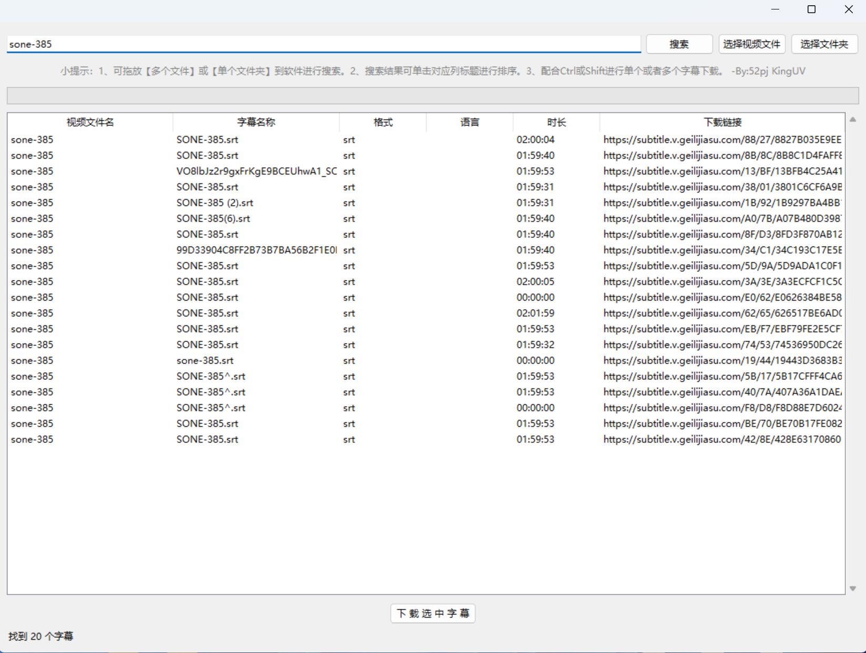Click the link containing /13/BF/13BFB4C25A41
This screenshot has width=866, height=653.
pos(722,171)
